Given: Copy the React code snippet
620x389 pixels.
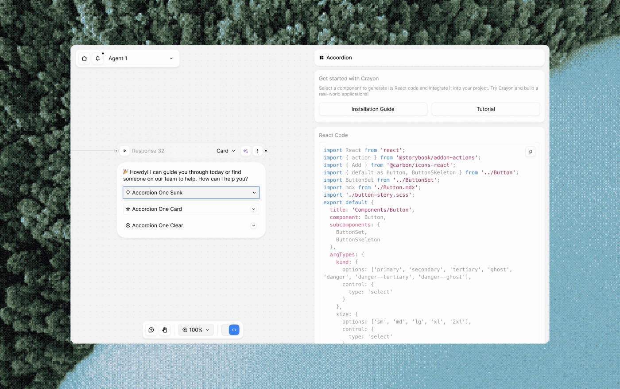Looking at the screenshot, I should (530, 152).
